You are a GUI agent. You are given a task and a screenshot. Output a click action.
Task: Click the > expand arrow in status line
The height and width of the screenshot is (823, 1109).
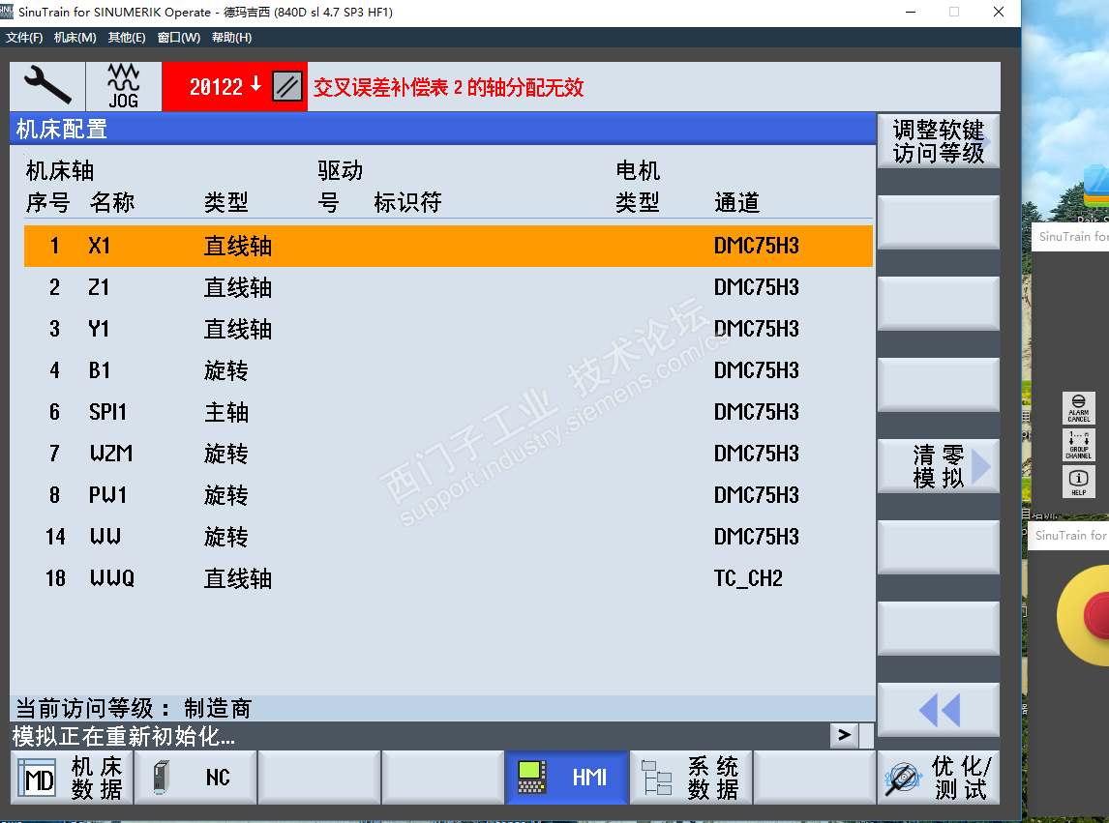[844, 735]
